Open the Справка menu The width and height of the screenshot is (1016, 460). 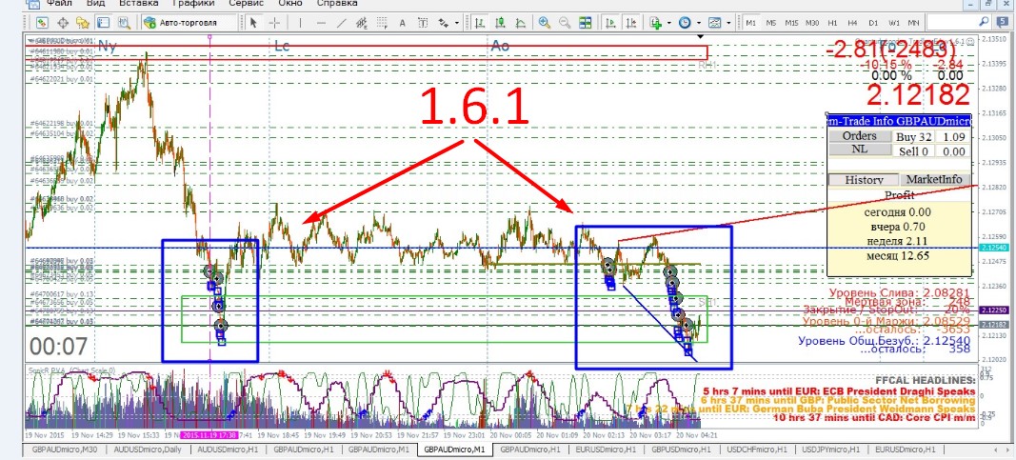point(336,3)
